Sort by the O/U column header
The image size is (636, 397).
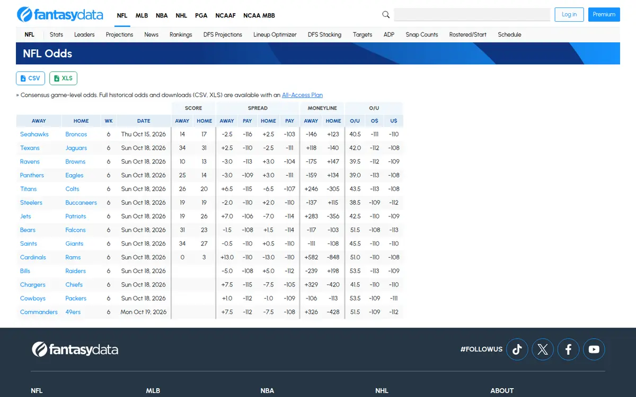point(355,121)
